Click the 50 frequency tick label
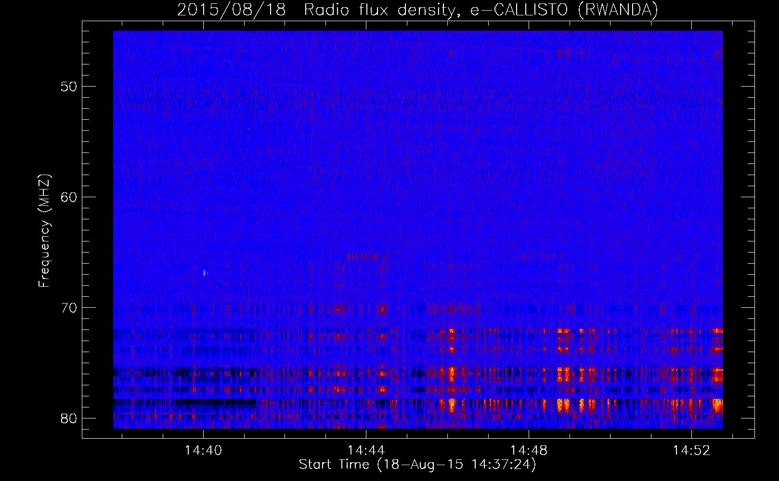The height and width of the screenshot is (481, 779). [x=69, y=87]
